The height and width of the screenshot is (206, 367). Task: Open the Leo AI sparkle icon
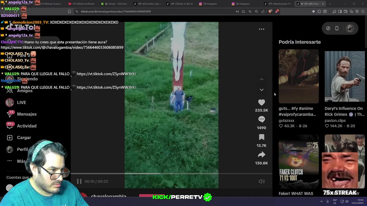[351, 11]
